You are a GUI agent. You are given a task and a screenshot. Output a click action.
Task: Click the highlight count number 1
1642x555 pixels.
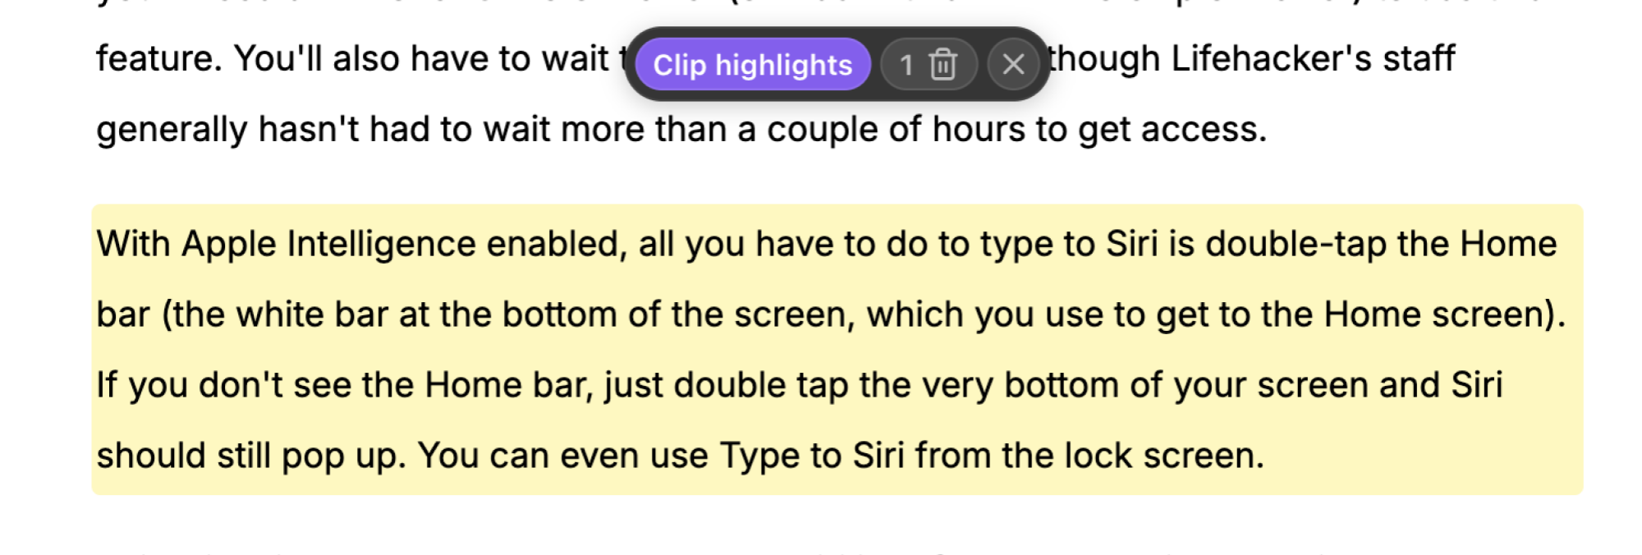906,64
